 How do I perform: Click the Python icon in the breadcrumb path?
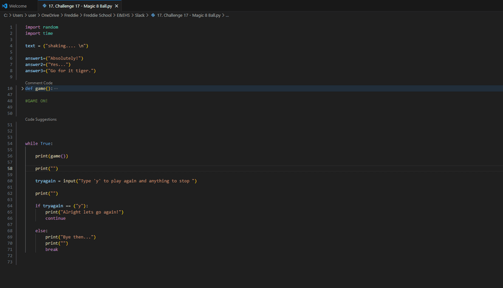click(x=153, y=15)
